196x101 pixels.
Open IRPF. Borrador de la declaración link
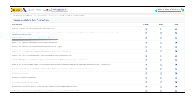pyautogui.click(x=21, y=73)
